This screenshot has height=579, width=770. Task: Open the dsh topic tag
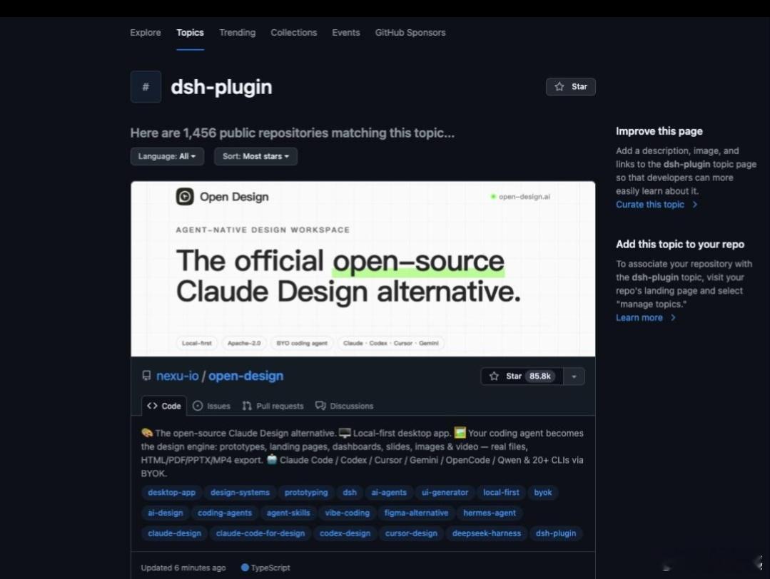point(350,492)
